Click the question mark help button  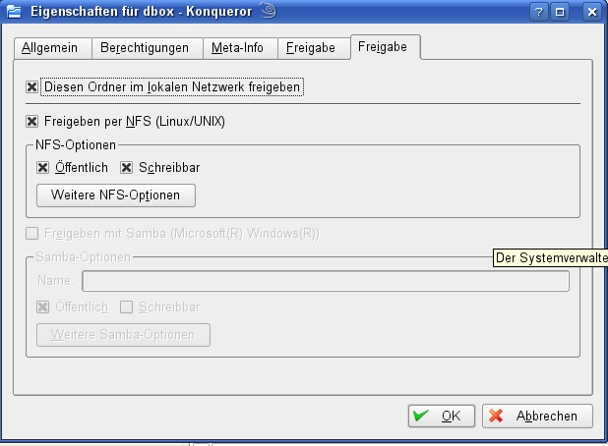539,12
